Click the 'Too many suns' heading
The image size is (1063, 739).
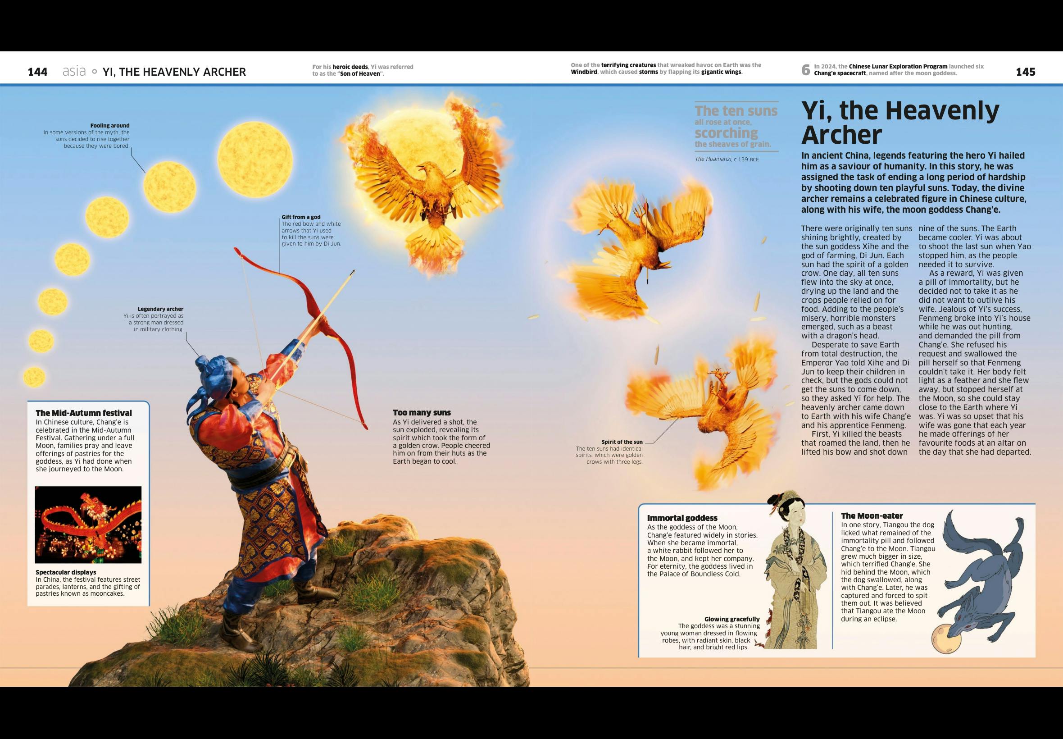pos(422,413)
